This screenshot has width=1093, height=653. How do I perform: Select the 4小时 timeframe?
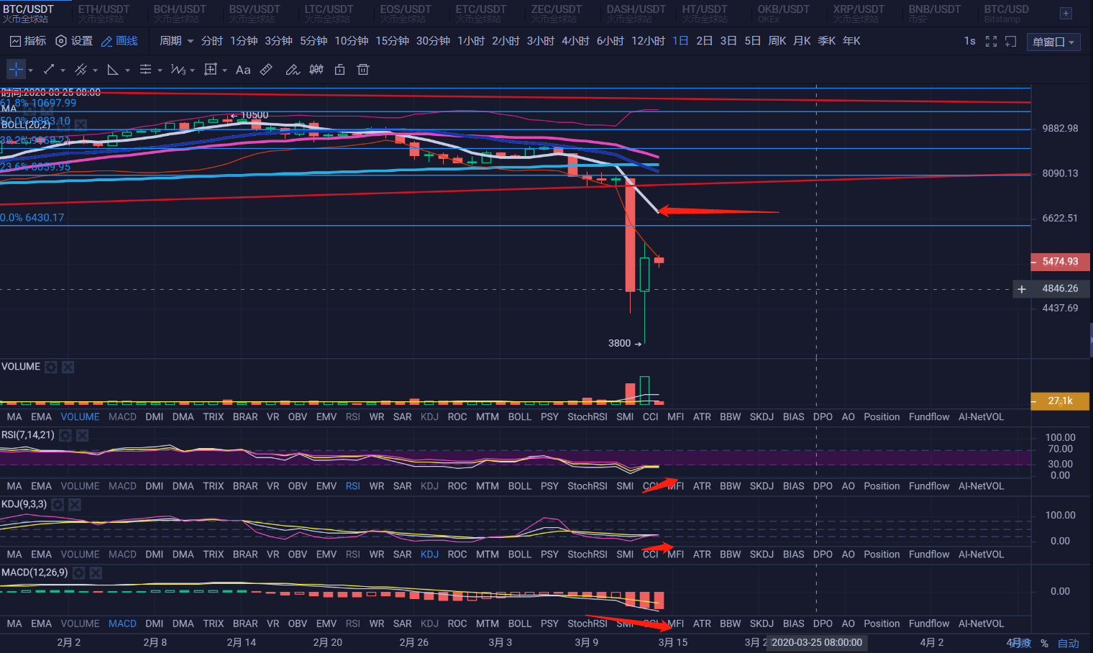575,41
